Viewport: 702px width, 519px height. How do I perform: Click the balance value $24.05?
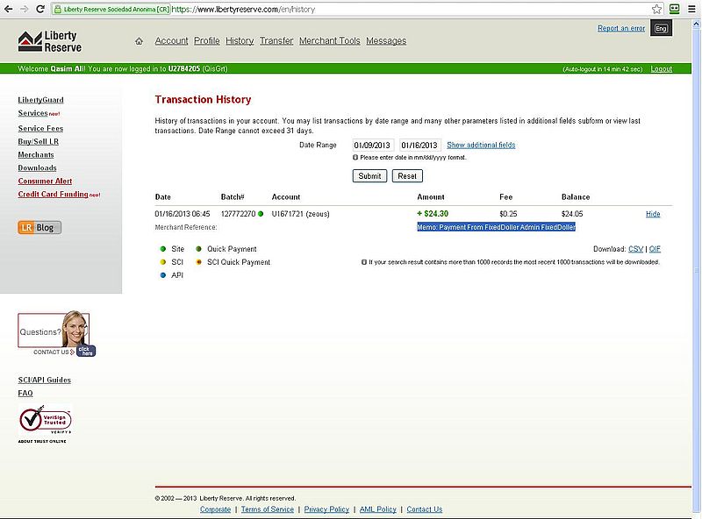[572, 214]
